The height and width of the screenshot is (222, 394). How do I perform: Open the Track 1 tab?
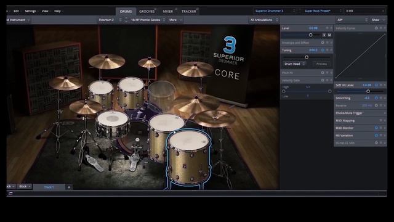pyautogui.click(x=49, y=187)
